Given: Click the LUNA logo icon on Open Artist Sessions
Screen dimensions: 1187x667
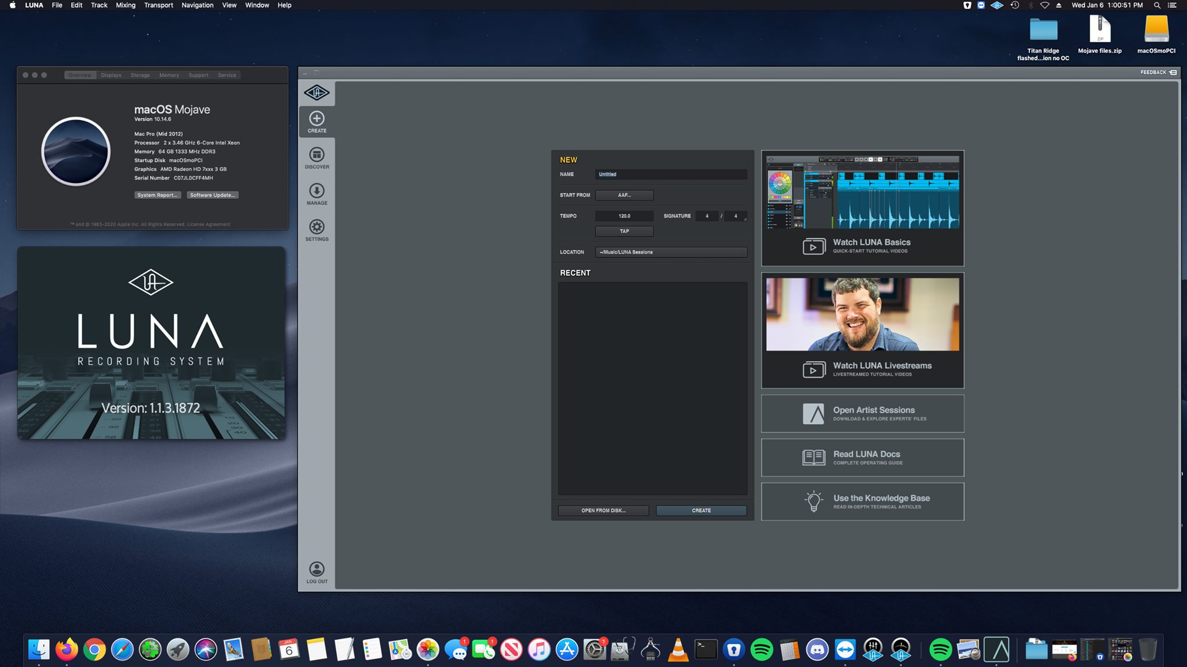Looking at the screenshot, I should [813, 414].
